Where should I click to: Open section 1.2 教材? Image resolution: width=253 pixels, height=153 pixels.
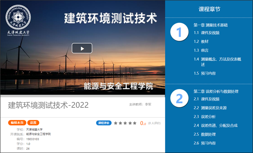coord(201,42)
